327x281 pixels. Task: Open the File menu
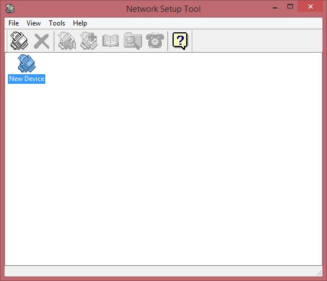14,23
